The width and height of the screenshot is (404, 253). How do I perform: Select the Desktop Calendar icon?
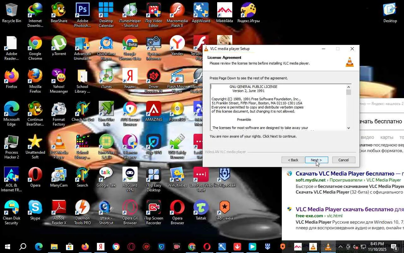pos(106,15)
